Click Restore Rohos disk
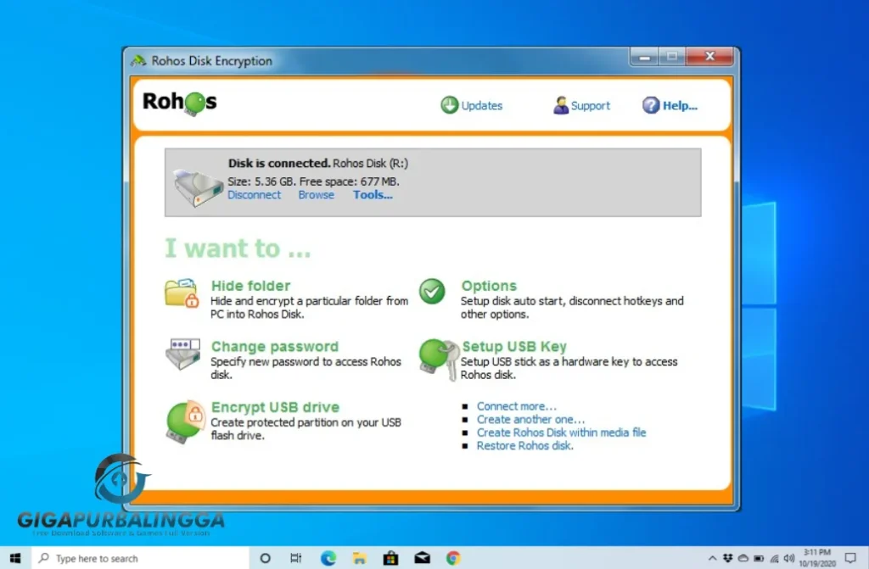 (x=524, y=445)
